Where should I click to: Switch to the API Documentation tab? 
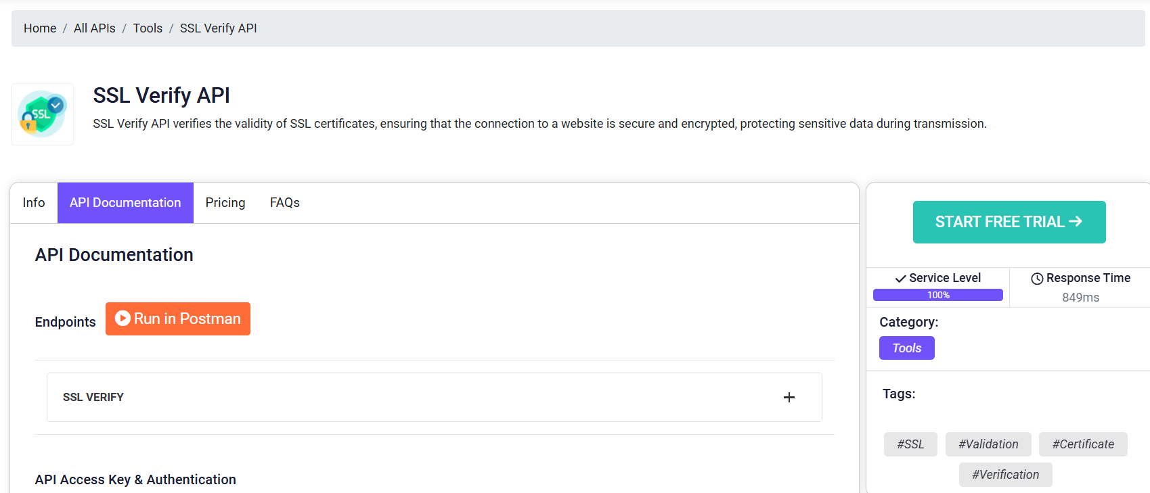125,203
